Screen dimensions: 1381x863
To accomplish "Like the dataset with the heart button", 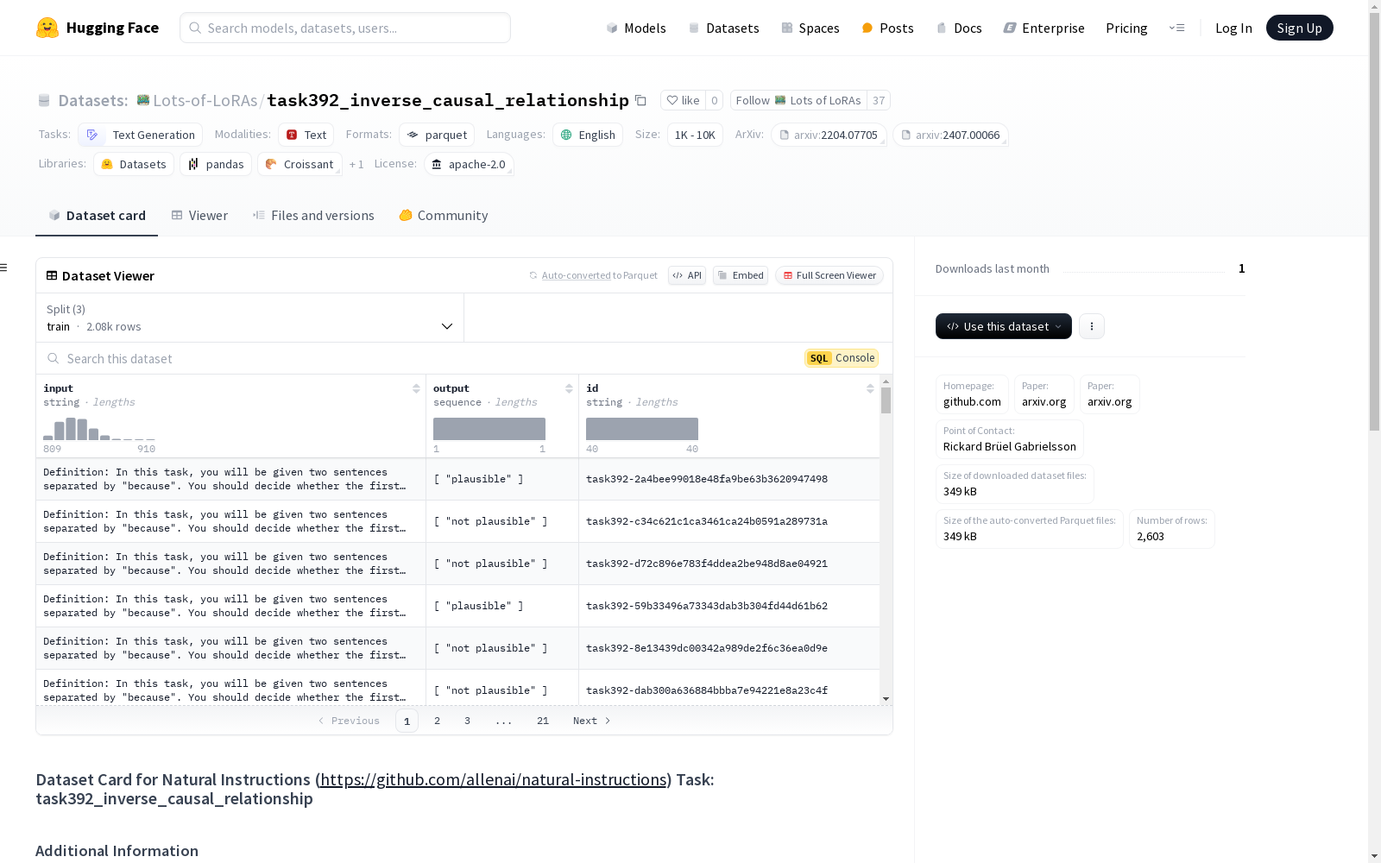I will click(x=683, y=100).
